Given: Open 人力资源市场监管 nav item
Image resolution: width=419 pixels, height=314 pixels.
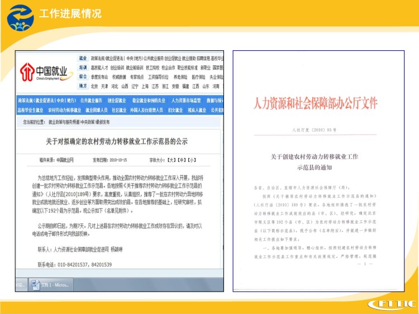Looking at the screenshot, I should pos(186,100).
